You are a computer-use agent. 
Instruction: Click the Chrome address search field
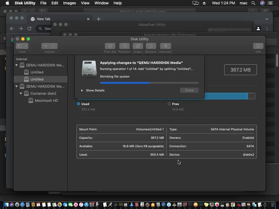(44, 29)
